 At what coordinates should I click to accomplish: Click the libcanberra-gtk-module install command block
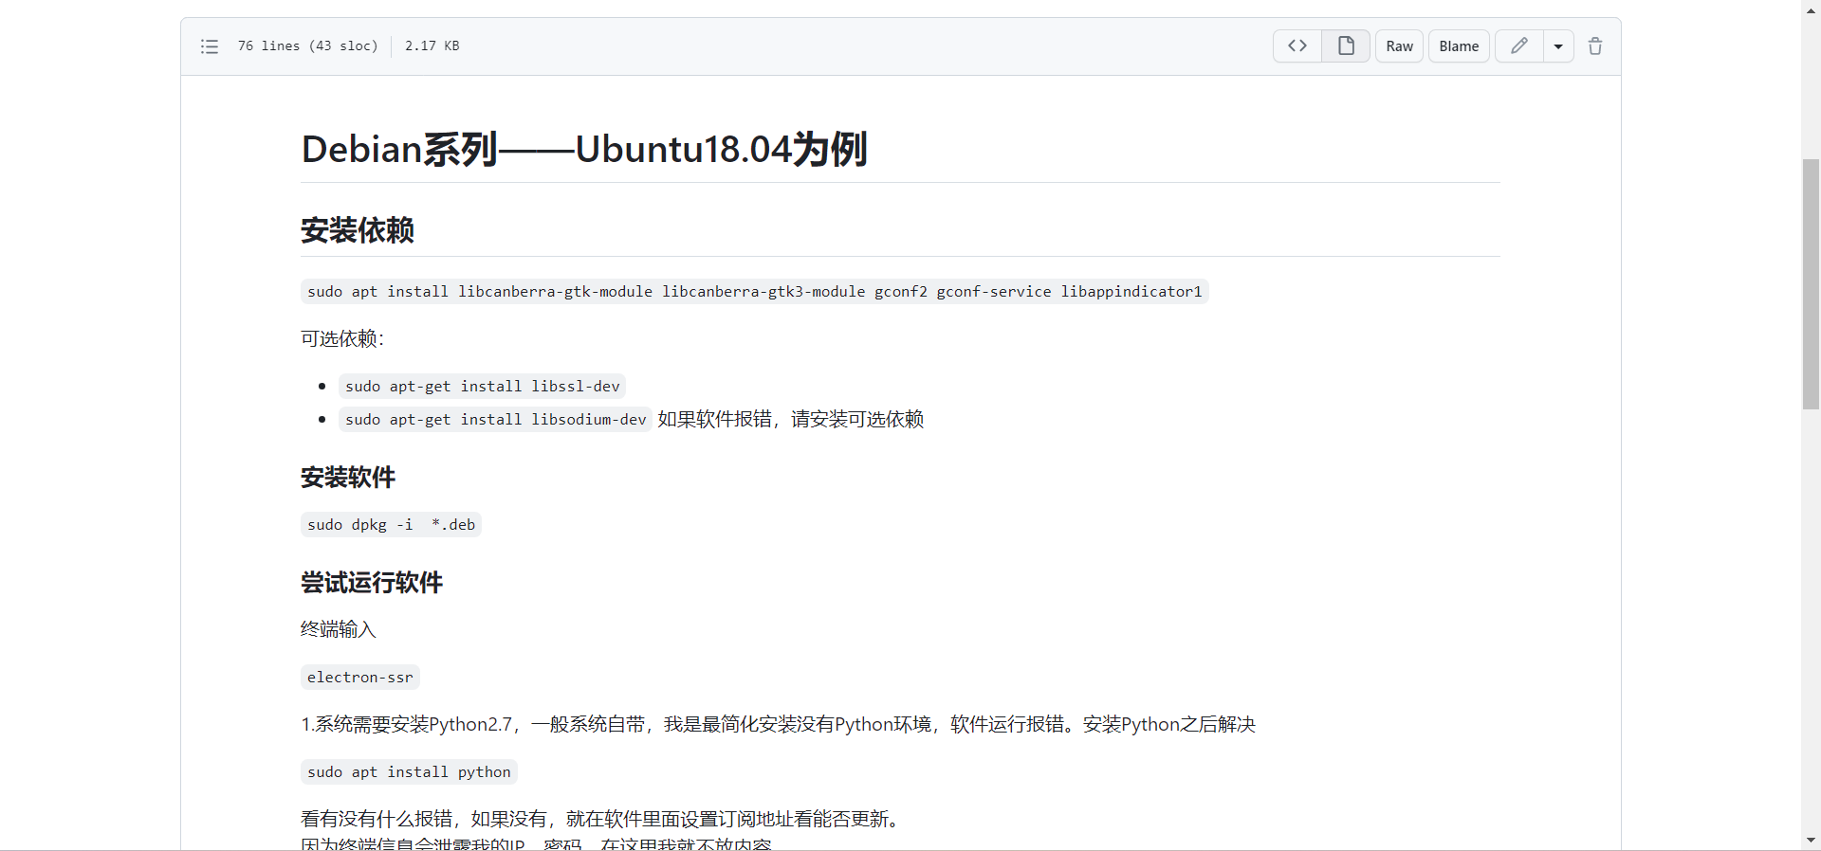754,292
